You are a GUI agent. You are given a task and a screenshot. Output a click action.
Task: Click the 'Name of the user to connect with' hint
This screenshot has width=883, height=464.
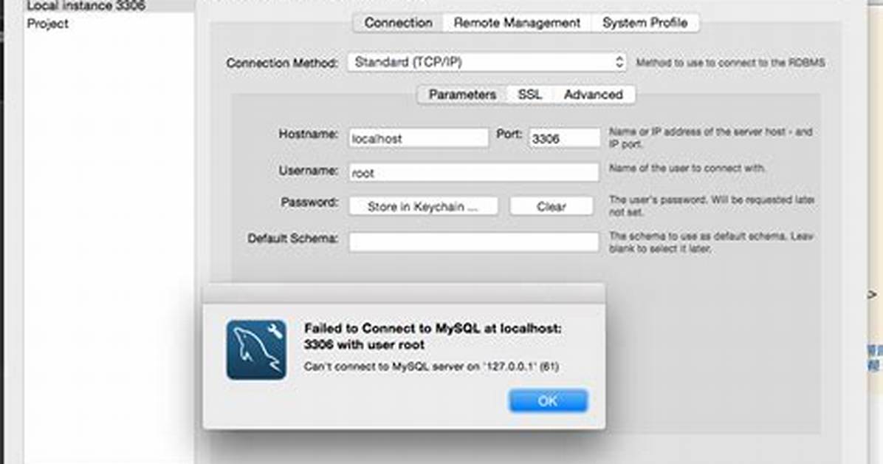pyautogui.click(x=687, y=168)
